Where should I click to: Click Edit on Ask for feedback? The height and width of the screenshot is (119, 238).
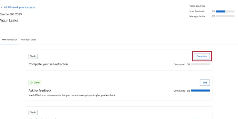[205, 83]
